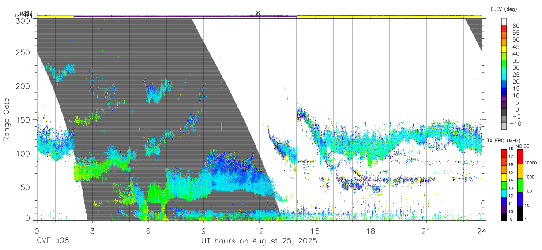
Task: Click the 10000 label on NOISE scale
Action: (531, 163)
